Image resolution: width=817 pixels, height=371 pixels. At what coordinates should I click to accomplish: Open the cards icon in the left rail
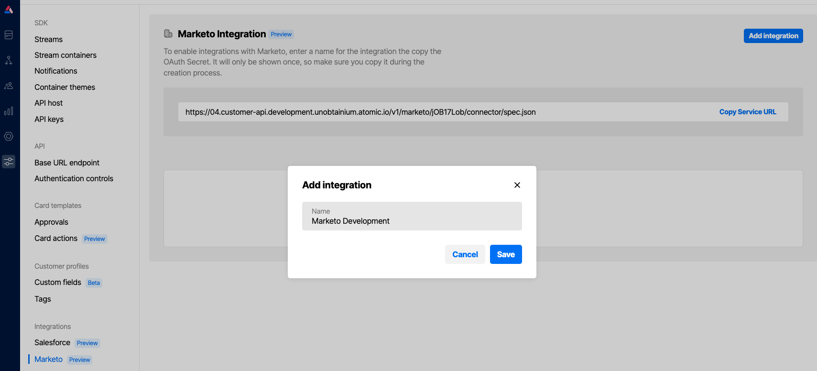pyautogui.click(x=9, y=35)
